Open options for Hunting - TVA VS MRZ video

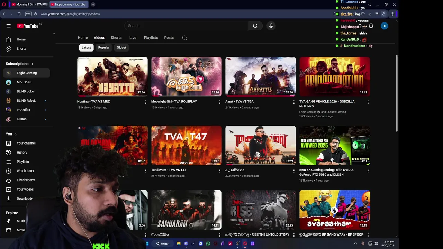[x=146, y=102]
